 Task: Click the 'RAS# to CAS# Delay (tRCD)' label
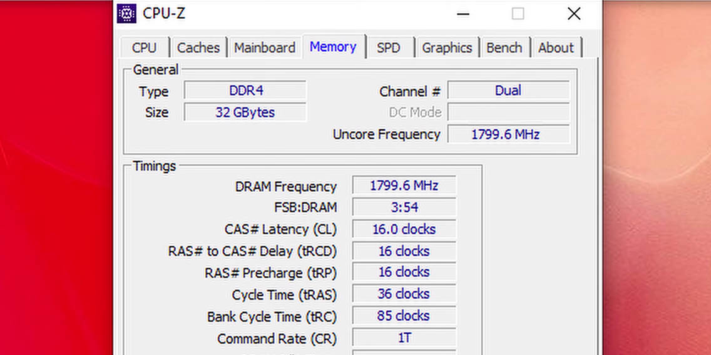pyautogui.click(x=253, y=251)
